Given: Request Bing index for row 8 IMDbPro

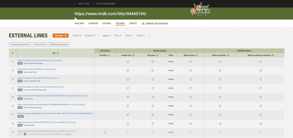Looking at the screenshot, I should 153,123.
